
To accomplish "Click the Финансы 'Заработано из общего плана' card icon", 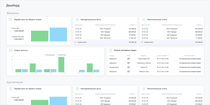I will pyautogui.click(x=11, y=20).
